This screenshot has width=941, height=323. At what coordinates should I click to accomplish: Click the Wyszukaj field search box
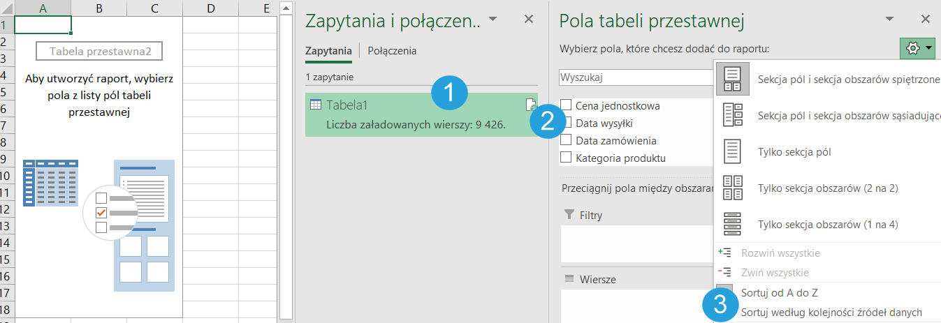(x=634, y=77)
